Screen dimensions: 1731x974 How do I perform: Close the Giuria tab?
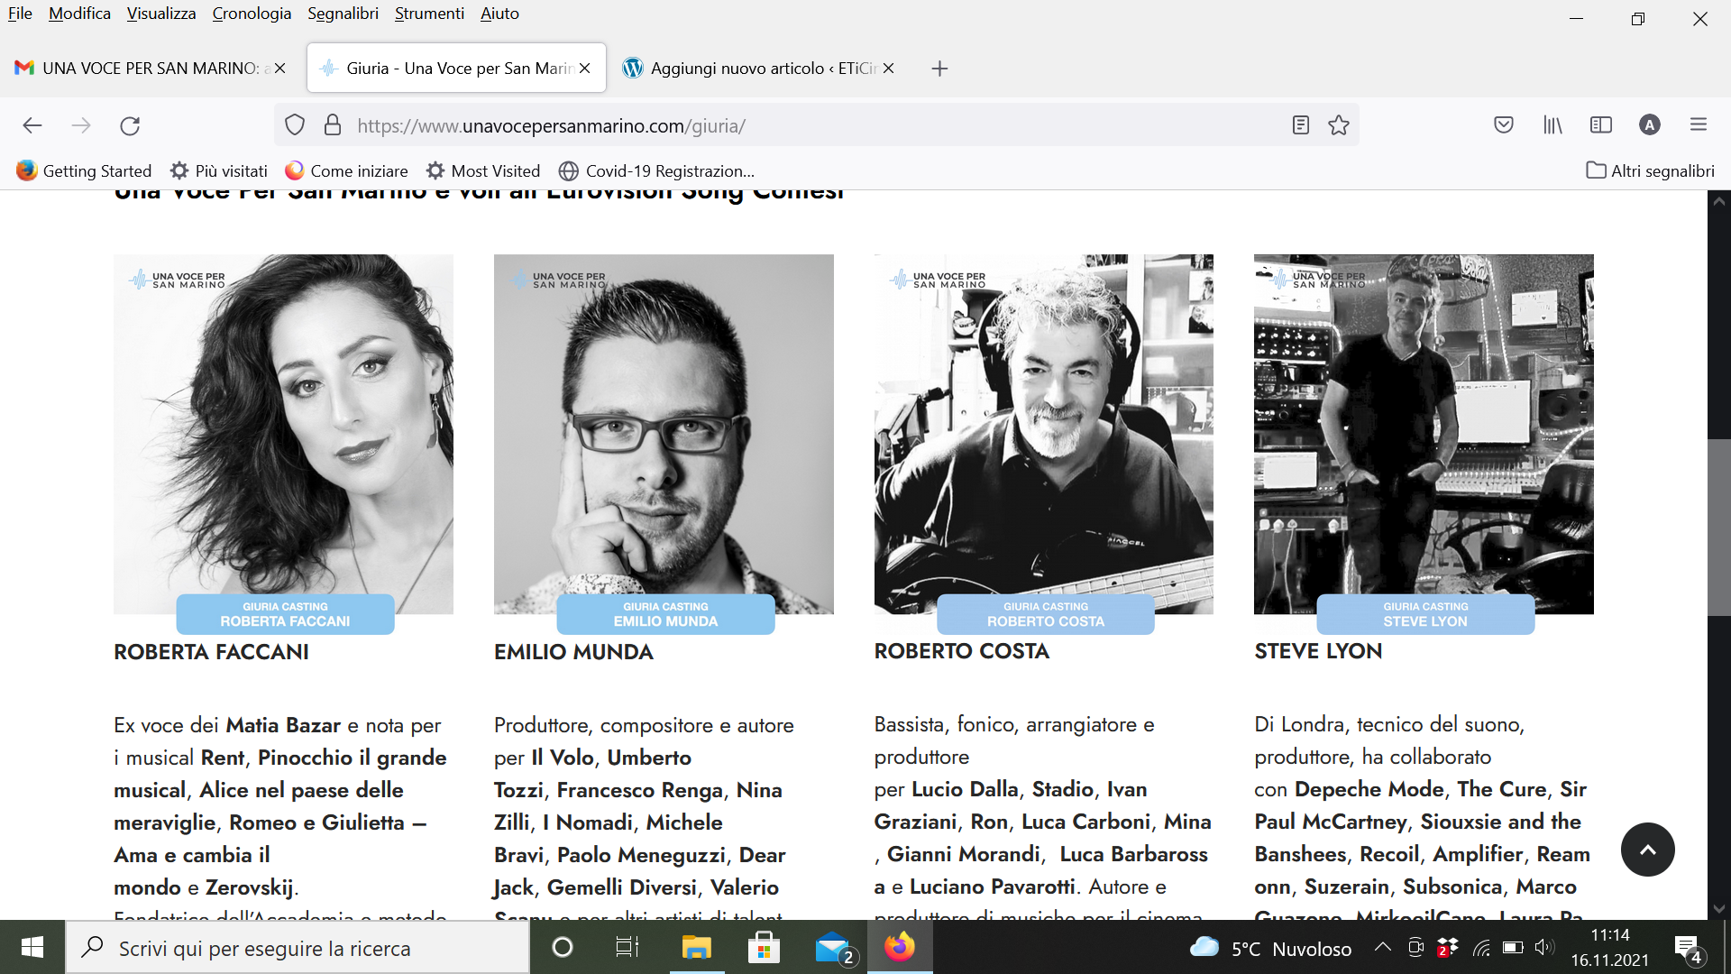(585, 69)
